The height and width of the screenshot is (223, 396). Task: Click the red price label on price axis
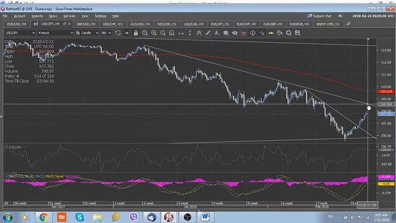[x=385, y=92]
